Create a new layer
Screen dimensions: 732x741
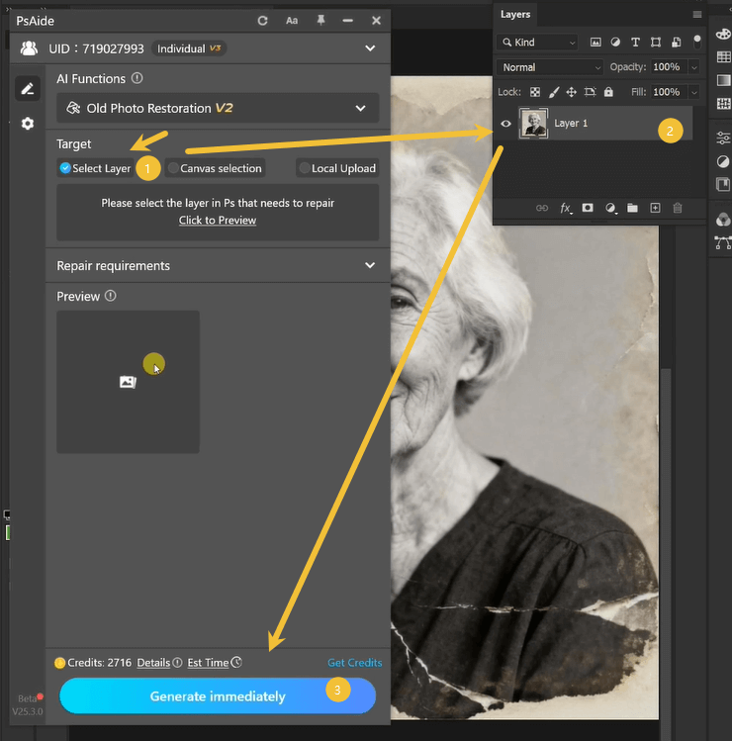(x=655, y=208)
